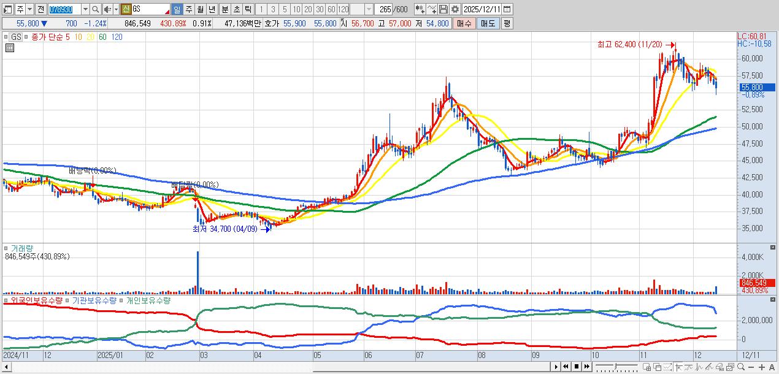Click the bar count field 265

(x=383, y=9)
